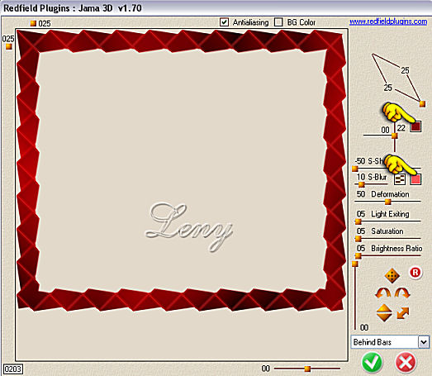Click the vertical flip diamond icon
The height and width of the screenshot is (376, 432).
click(x=384, y=312)
